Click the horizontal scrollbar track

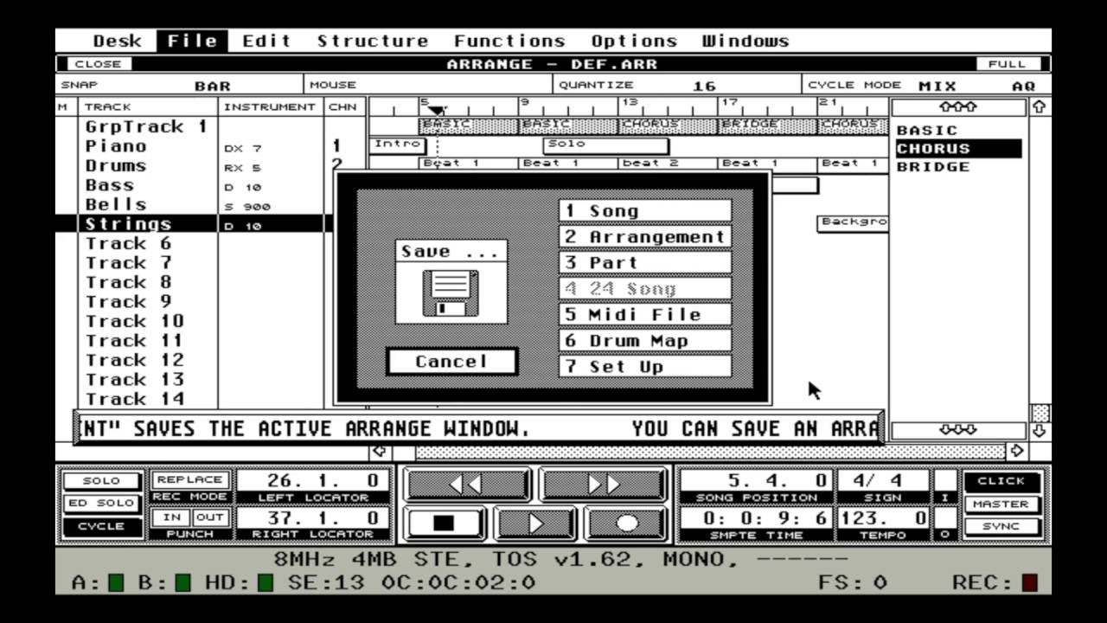(709, 451)
